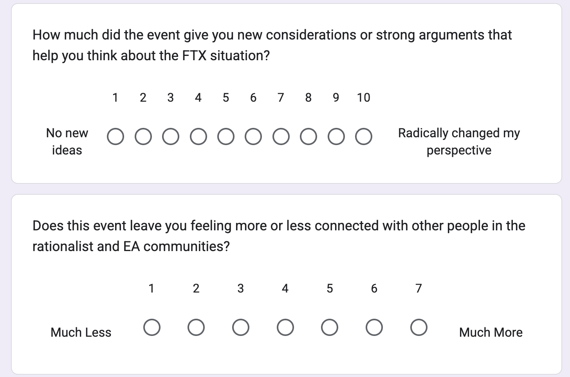
Task: Select rating 3 on the FTX considerations scale
Action: click(x=170, y=136)
